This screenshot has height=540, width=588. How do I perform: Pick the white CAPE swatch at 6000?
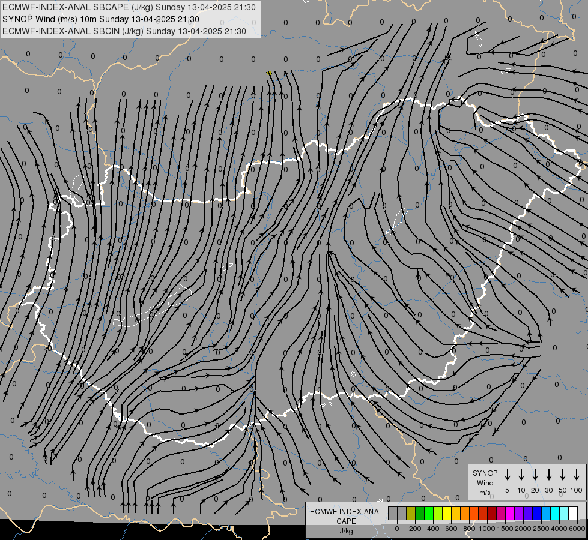pos(572,513)
